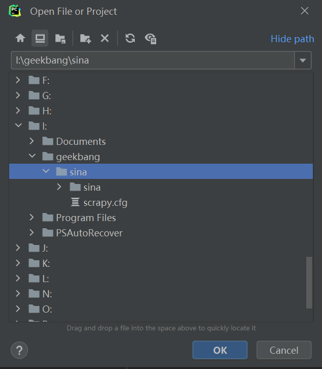Expand the nested sina subfolder
This screenshot has width=322, height=369.
59,187
